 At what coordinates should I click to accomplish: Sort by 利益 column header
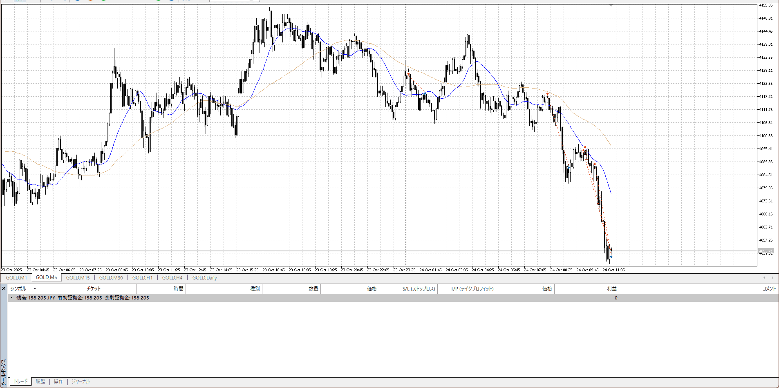(611, 289)
